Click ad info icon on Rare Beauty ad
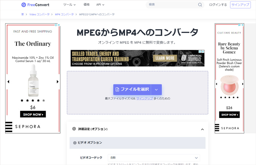This screenshot has width=256, height=165. coord(240,25)
